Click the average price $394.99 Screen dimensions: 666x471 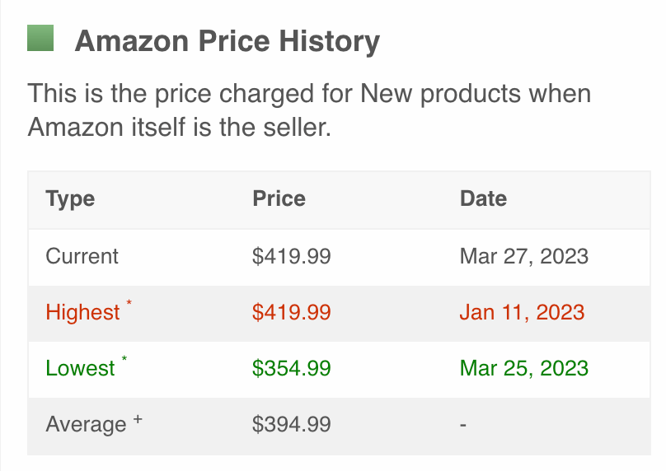point(292,425)
